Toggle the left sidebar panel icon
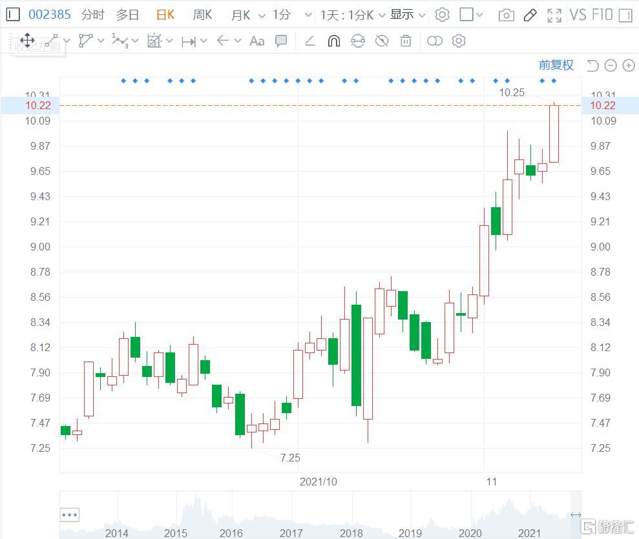The image size is (639, 539). (x=13, y=15)
